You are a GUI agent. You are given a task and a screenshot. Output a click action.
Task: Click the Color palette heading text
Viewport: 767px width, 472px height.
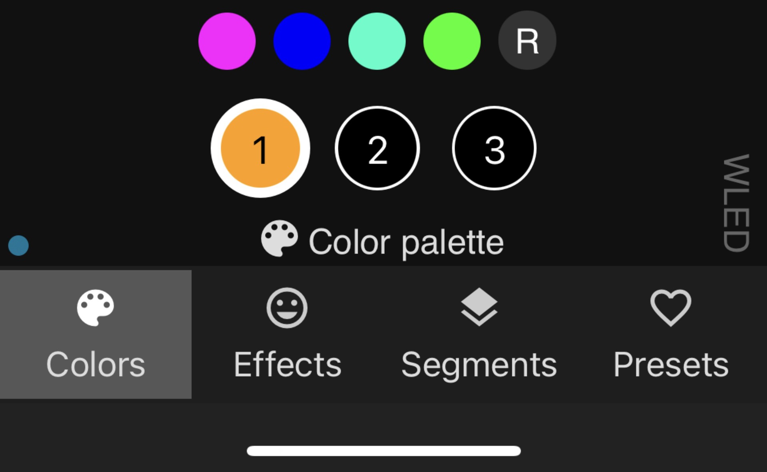406,242
